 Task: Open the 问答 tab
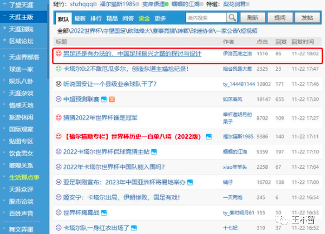pyautogui.click(x=128, y=18)
